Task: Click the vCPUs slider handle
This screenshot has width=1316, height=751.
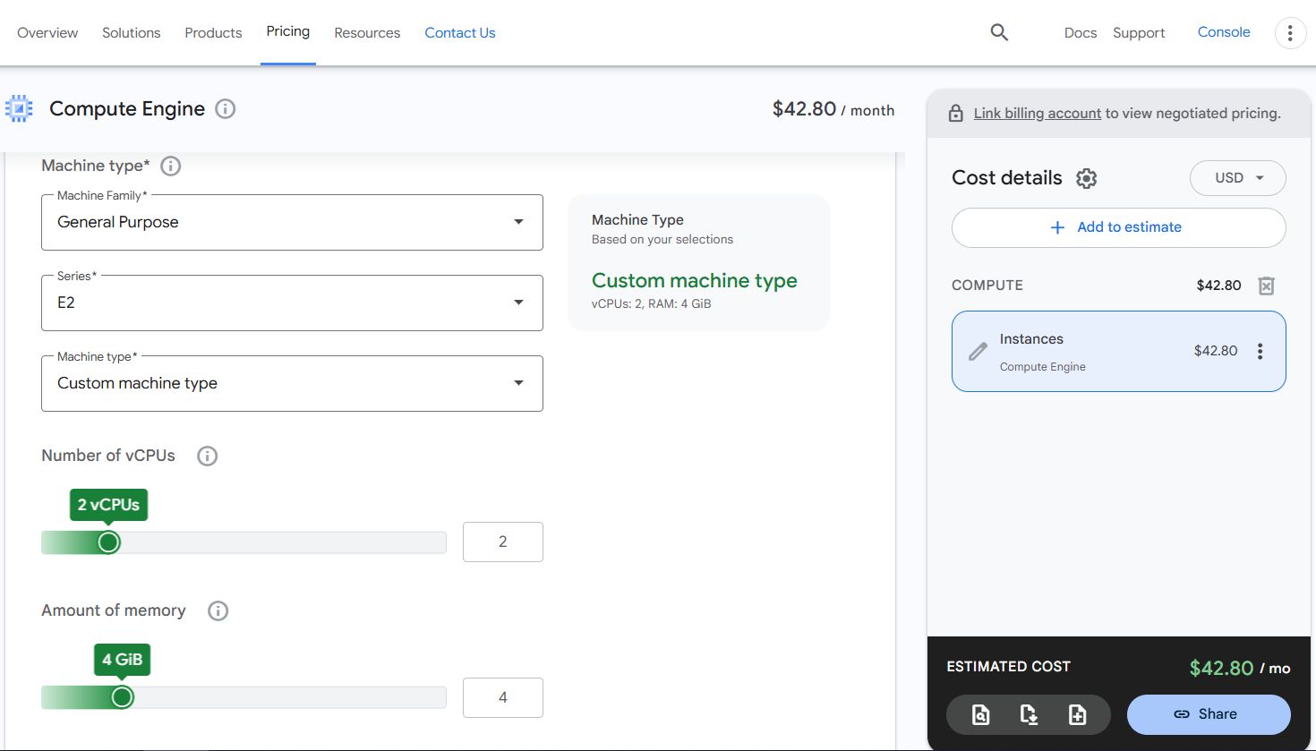Action: pyautogui.click(x=108, y=542)
